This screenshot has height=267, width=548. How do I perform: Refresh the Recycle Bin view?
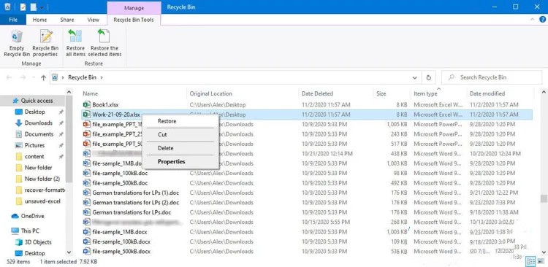point(429,77)
